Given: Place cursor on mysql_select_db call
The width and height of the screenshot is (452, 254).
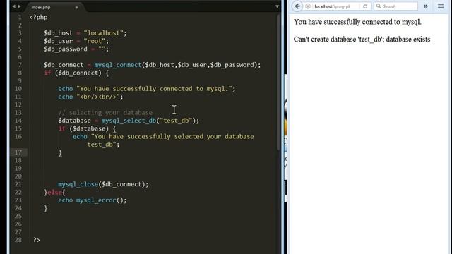Looking at the screenshot, I should 129,121.
